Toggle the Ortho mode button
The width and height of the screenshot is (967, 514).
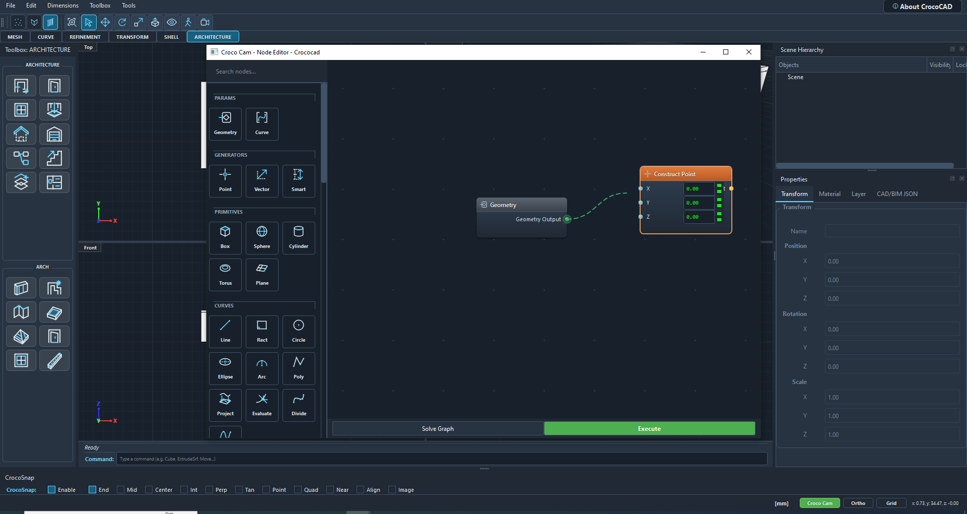tap(858, 503)
